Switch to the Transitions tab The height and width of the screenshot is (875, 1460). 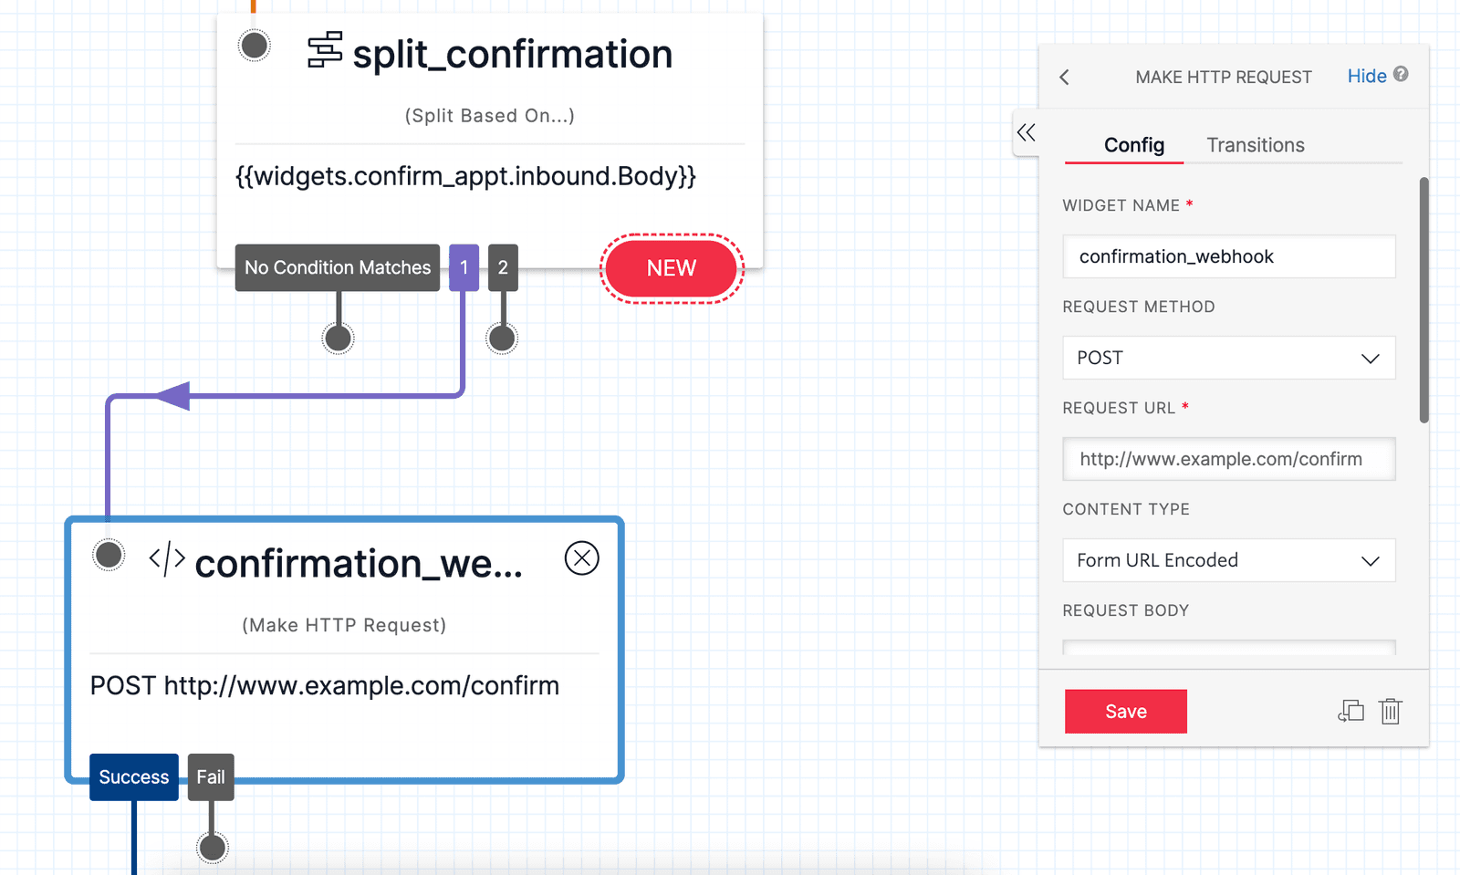point(1255,144)
